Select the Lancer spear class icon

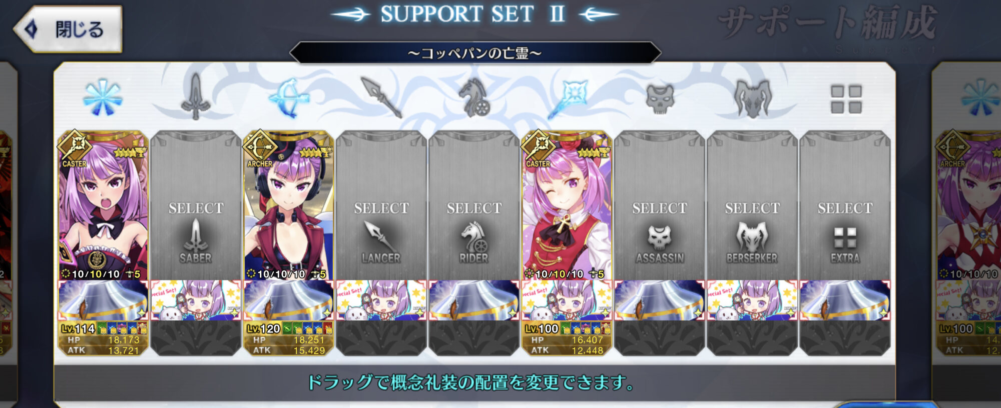(381, 97)
